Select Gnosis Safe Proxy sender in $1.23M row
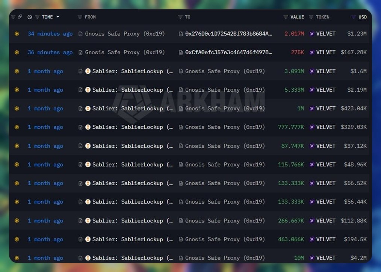The width and height of the screenshot is (381, 272). pos(125,34)
